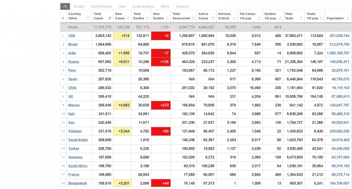The width and height of the screenshot is (352, 189).
Task: Show the South America tab
Action: click(143, 6)
